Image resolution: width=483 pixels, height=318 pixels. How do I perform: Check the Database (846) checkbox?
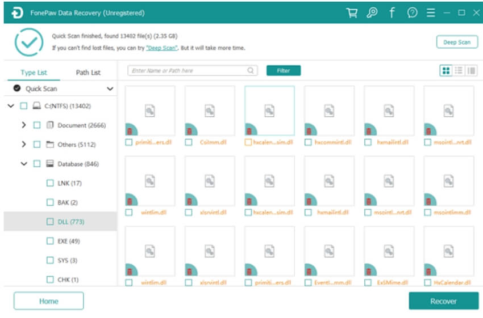pos(37,163)
